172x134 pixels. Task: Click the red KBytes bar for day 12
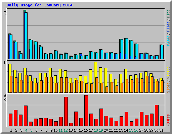pyautogui.click(x=66, y=112)
